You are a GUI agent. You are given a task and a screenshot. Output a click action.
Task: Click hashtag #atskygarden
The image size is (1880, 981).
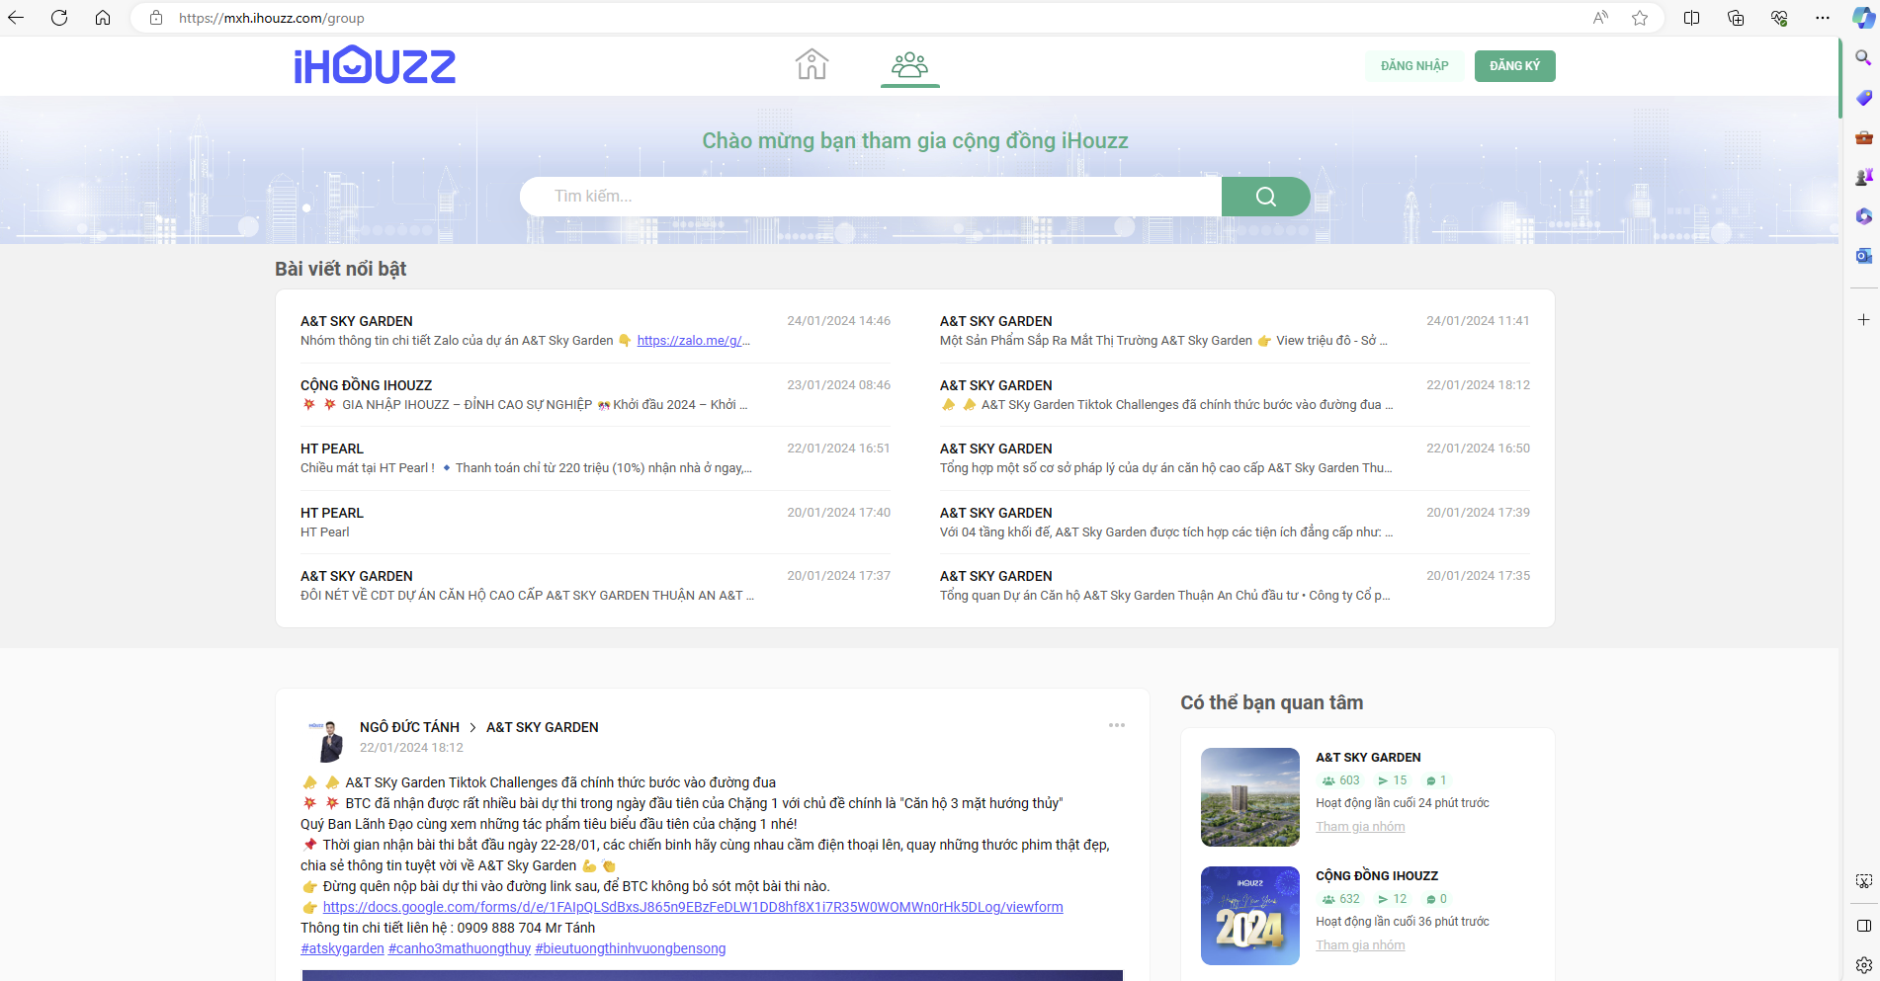tap(342, 948)
